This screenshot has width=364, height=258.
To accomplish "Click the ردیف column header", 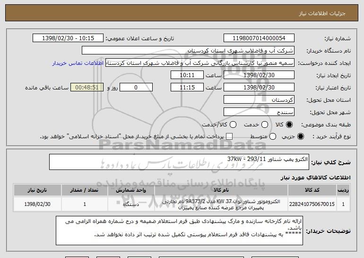I will (x=343, y=190).
